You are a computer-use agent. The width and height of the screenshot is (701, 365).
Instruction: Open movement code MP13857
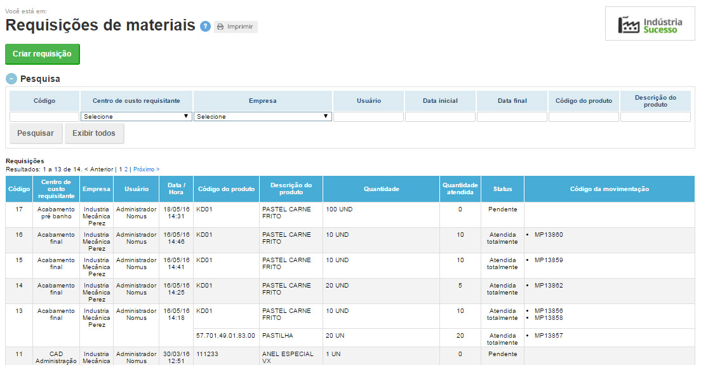549,336
